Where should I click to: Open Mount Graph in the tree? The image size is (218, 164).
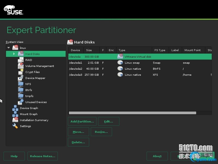coord(29,114)
